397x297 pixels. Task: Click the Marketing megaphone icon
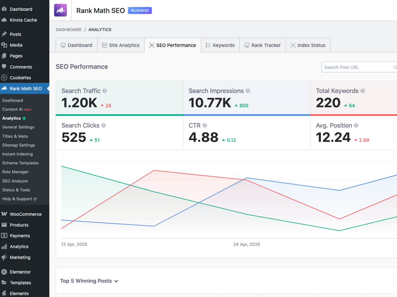click(x=4, y=257)
